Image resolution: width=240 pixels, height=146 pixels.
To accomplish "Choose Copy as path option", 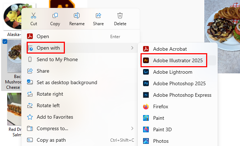I will click(80, 140).
